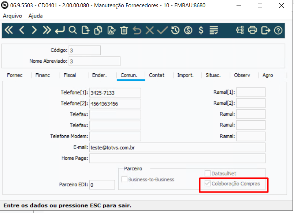Cancel editing with X toolbar icon
Screen dimensions: 294x213
[150, 30]
